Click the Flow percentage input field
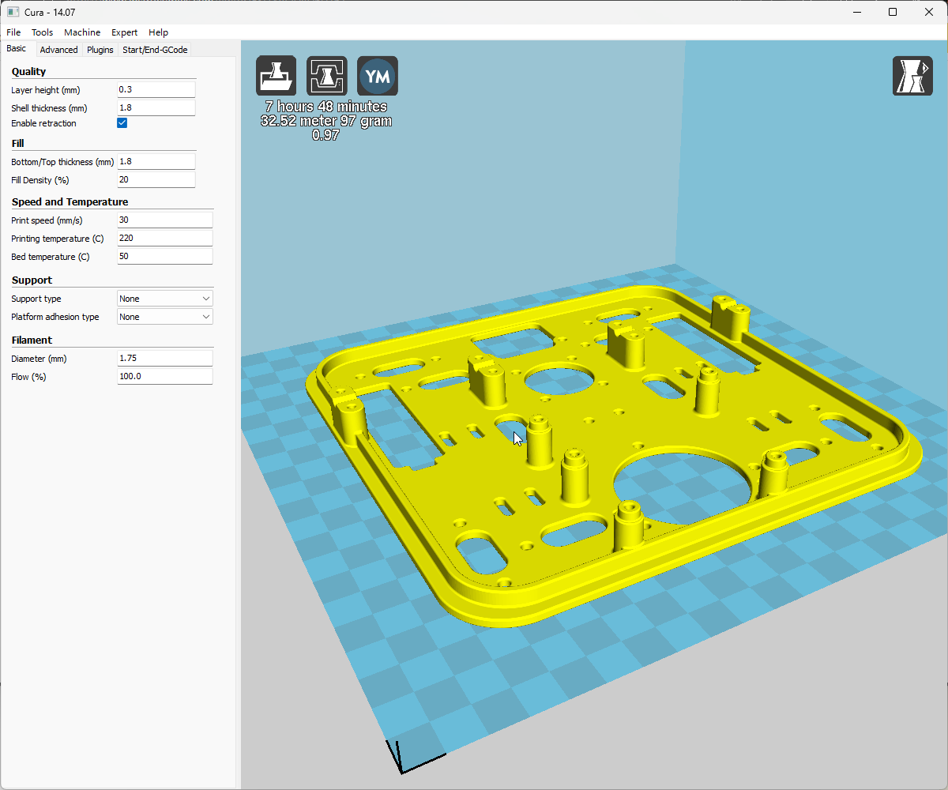 click(x=165, y=377)
